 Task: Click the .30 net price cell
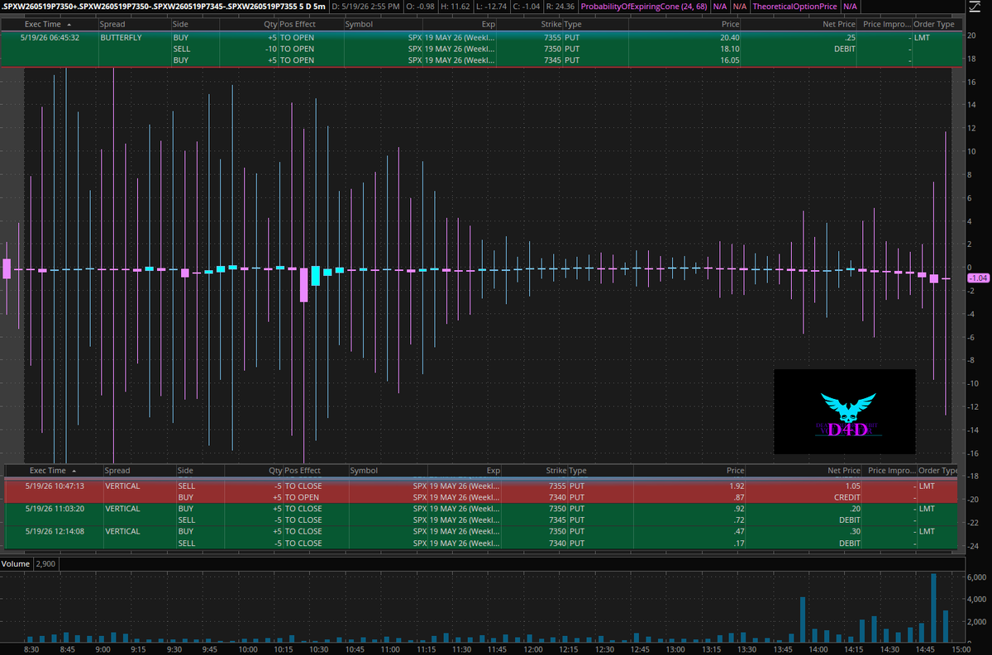point(854,532)
